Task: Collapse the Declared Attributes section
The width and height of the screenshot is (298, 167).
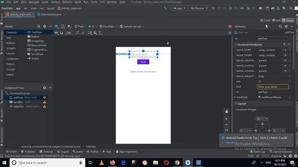Action: pyautogui.click(x=236, y=45)
